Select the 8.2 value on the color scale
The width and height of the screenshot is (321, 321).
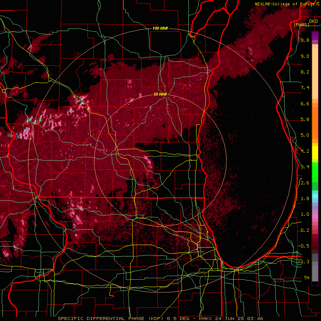coord(305,72)
